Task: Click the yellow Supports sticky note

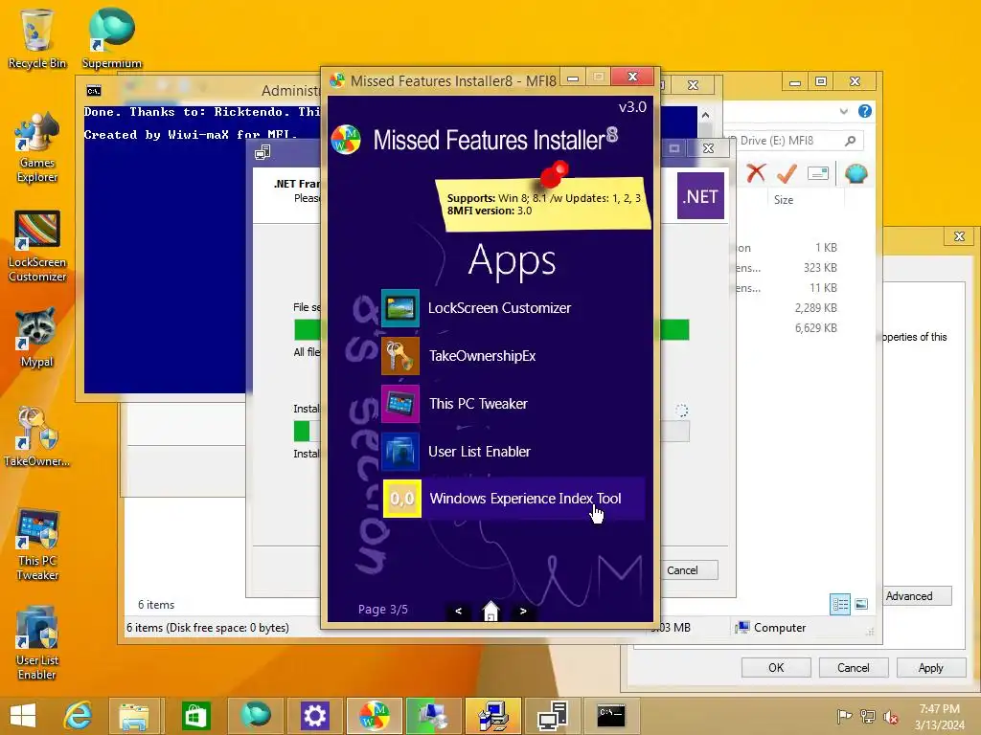Action: (543, 205)
